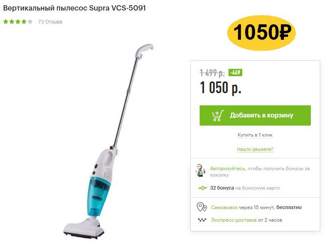Screen dimensions: 336x252
Task: Open the 73 Отзыва reviews link
Action: pyautogui.click(x=50, y=22)
